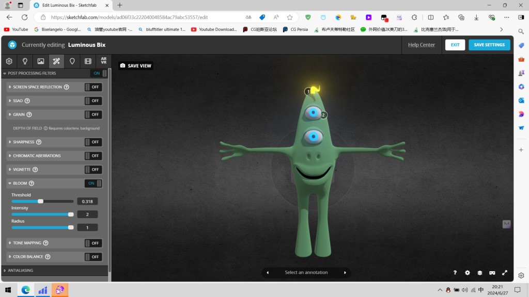
Task: Select annotation marker 2 on model
Action: [x=323, y=115]
